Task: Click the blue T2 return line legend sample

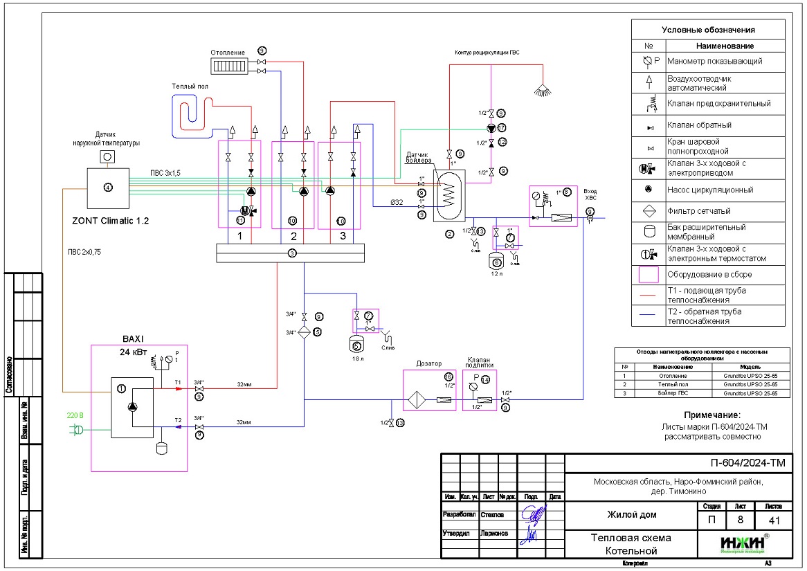Action: point(649,316)
